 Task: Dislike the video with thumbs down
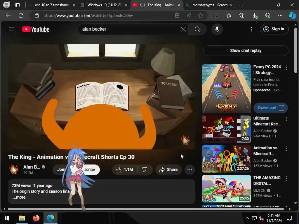(145, 169)
